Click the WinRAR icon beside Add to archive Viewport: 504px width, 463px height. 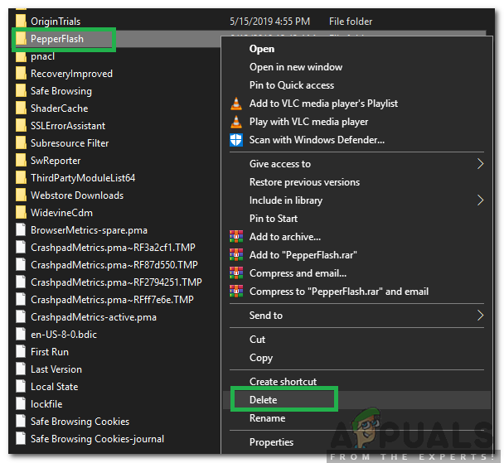point(235,237)
